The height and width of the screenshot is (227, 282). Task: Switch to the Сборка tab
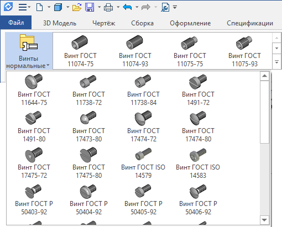(142, 23)
